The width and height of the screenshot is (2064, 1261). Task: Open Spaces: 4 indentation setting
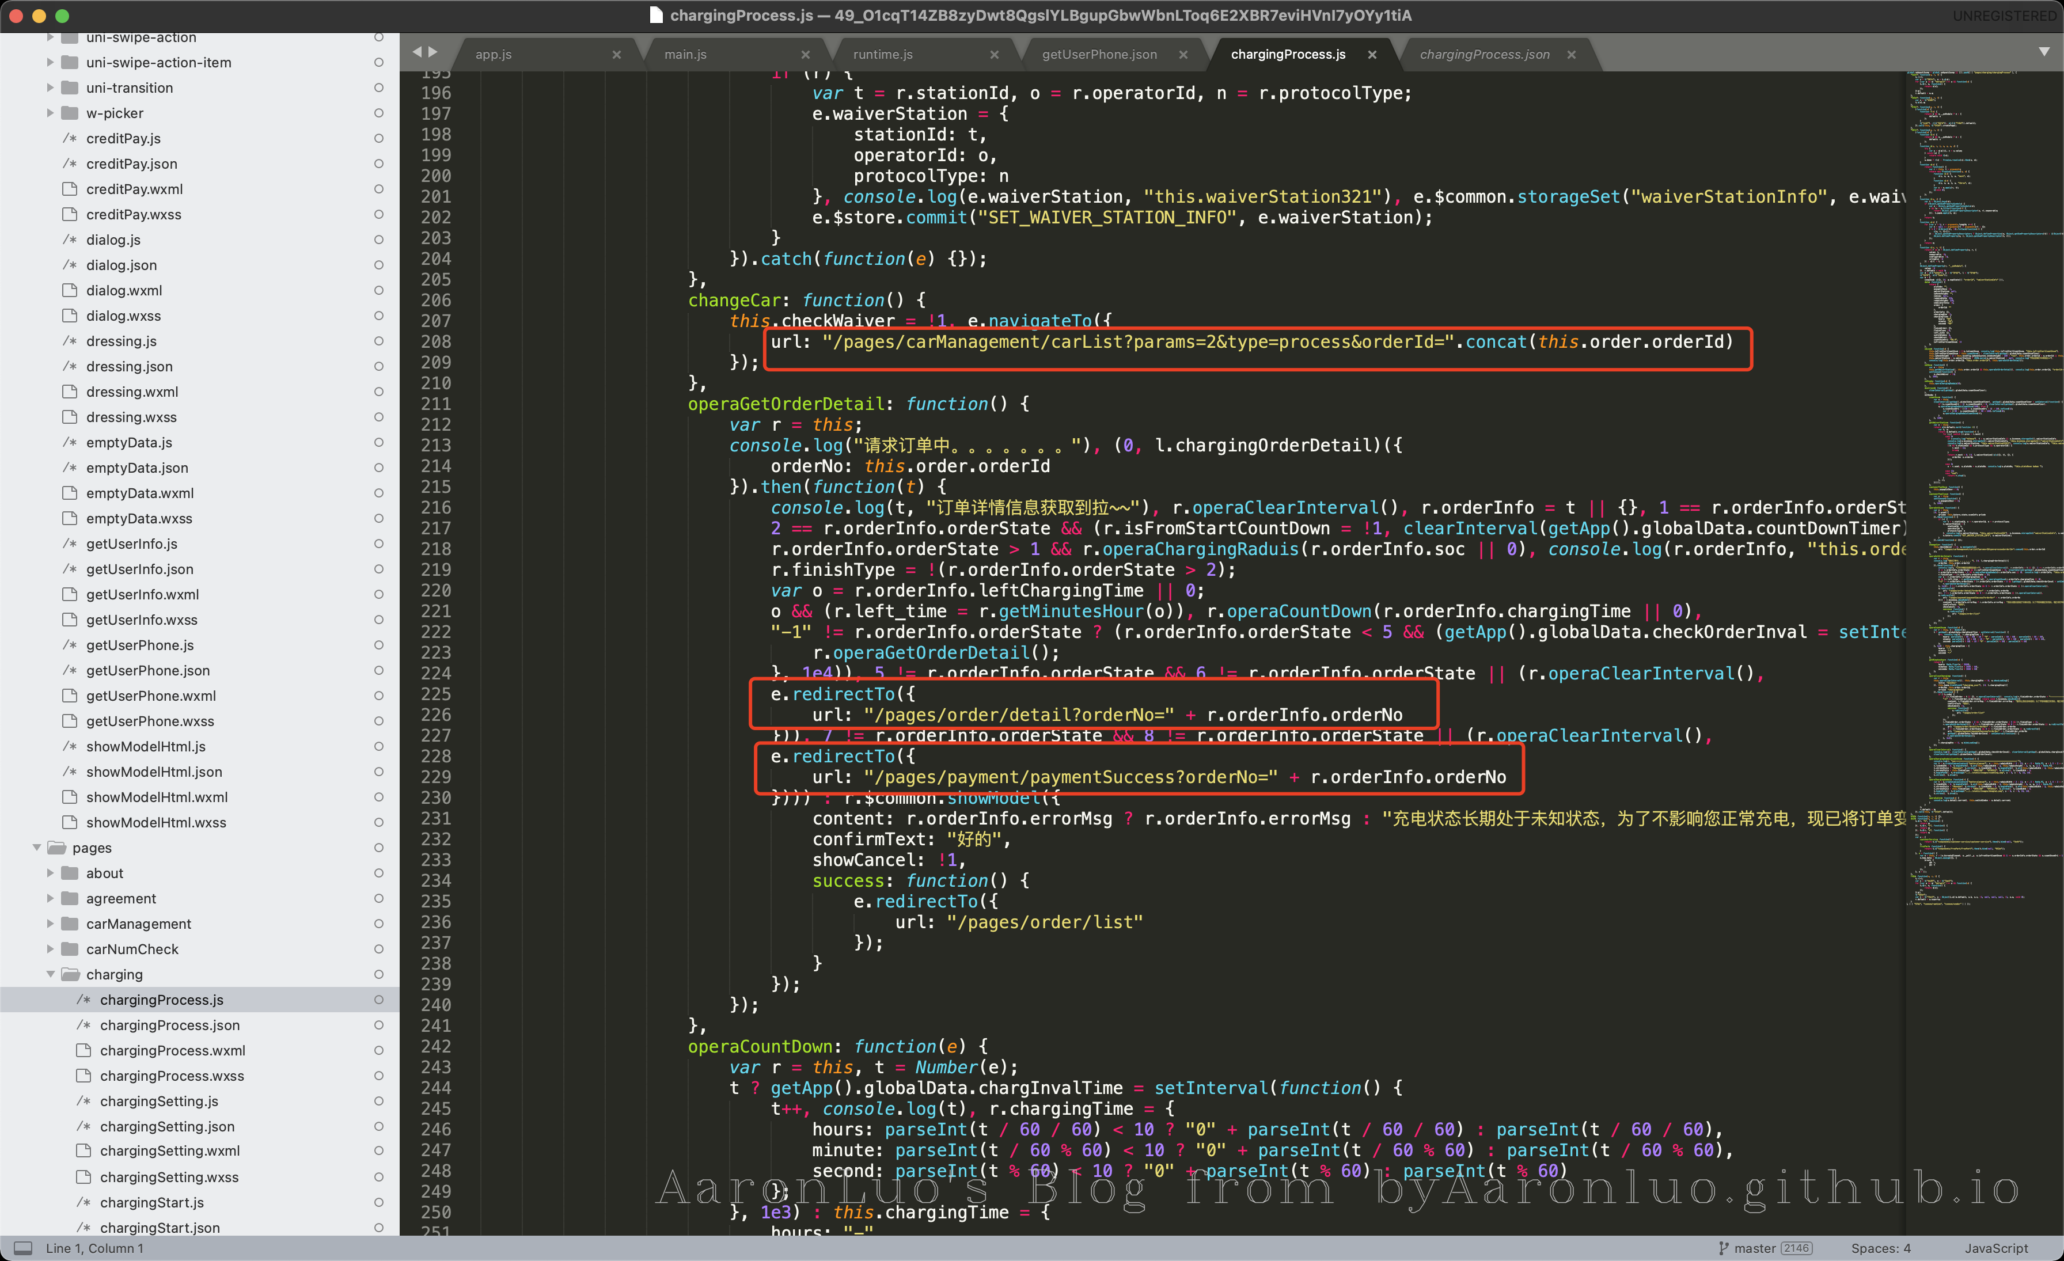click(1880, 1248)
